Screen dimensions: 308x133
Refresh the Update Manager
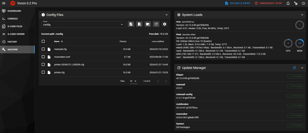[x=294, y=68]
